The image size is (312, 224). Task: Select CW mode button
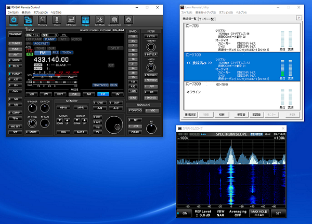46,94
